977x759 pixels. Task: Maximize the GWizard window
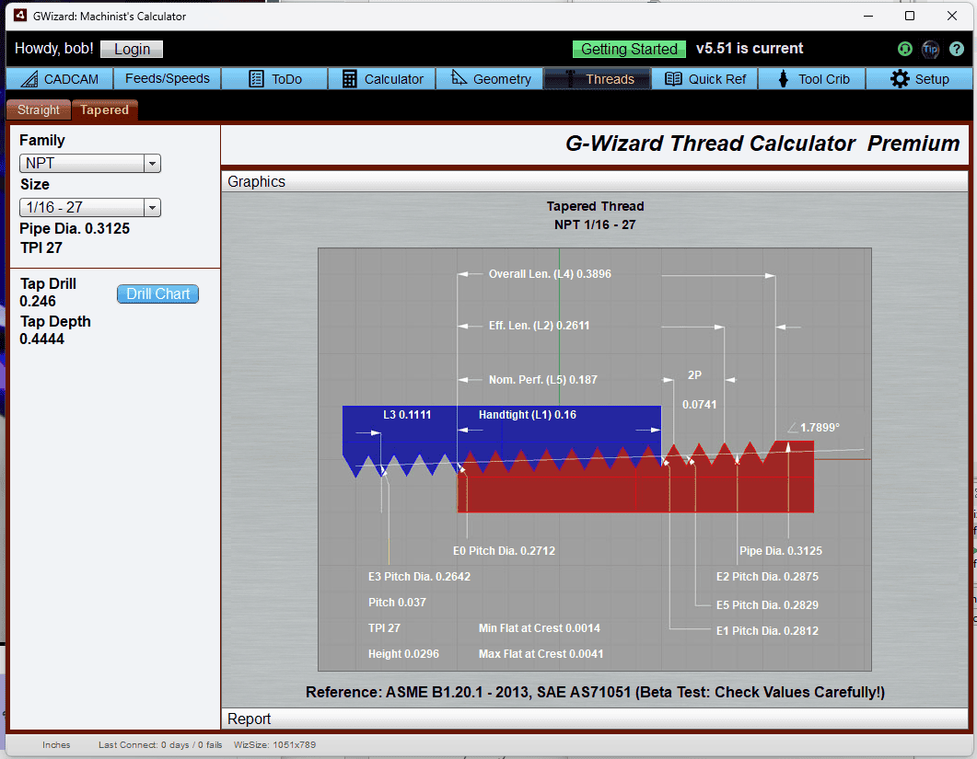point(909,16)
